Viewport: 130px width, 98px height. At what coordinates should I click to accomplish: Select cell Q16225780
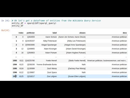tap(30, 60)
